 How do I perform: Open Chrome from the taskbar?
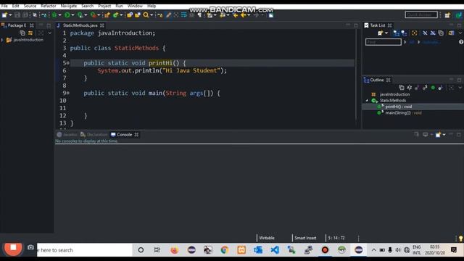225,250
